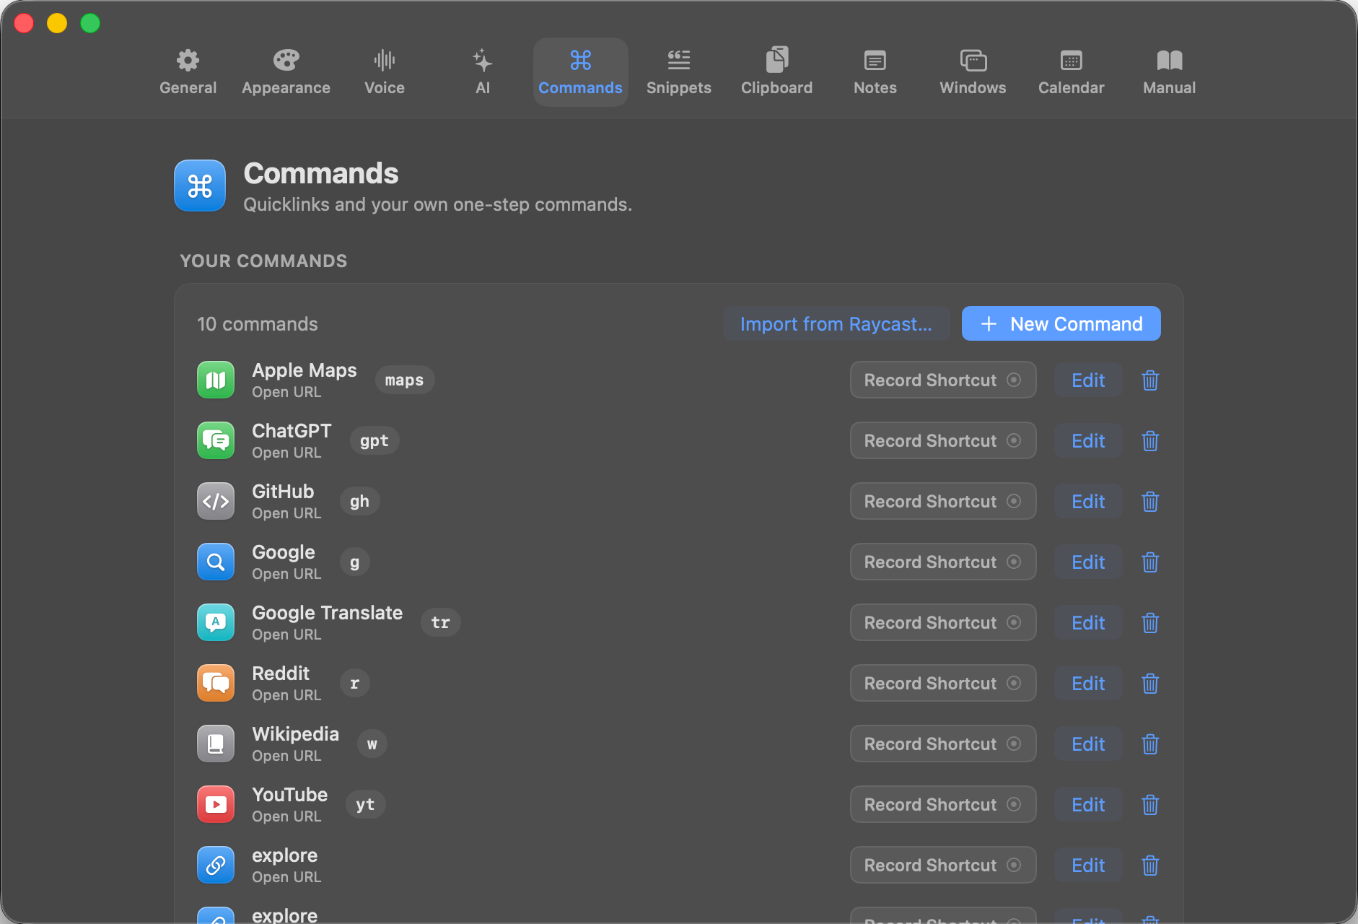Screen dimensions: 1358x924
Task: Click the Wikipedia book icon
Action: [216, 744]
